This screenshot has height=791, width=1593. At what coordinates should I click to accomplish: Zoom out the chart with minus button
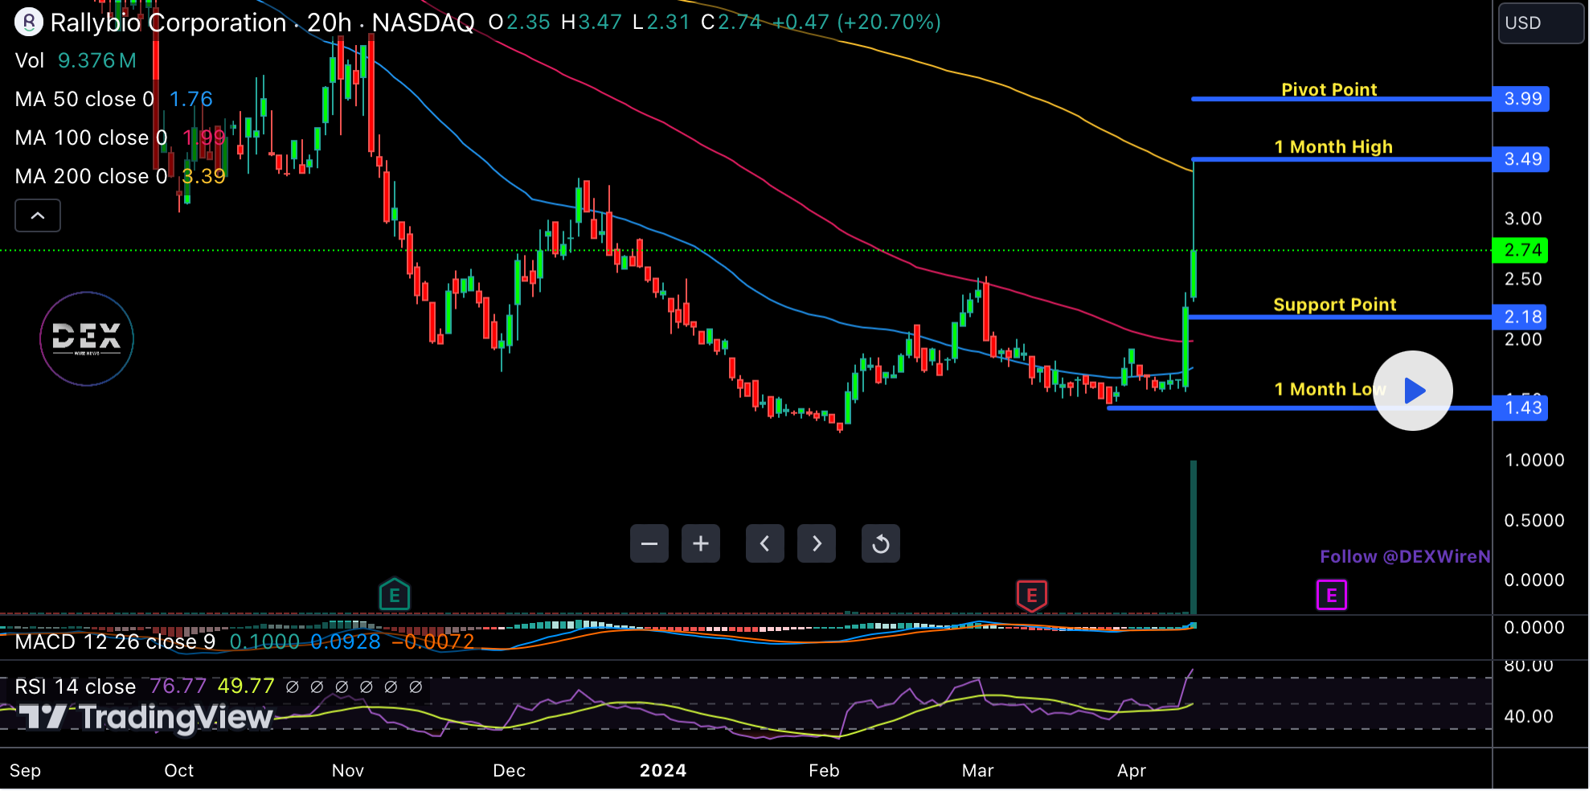(649, 544)
